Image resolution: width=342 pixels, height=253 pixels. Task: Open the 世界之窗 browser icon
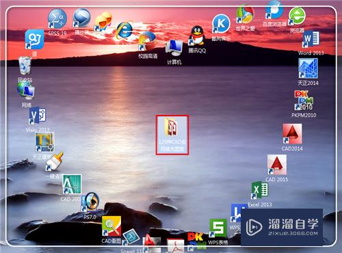[x=245, y=14]
